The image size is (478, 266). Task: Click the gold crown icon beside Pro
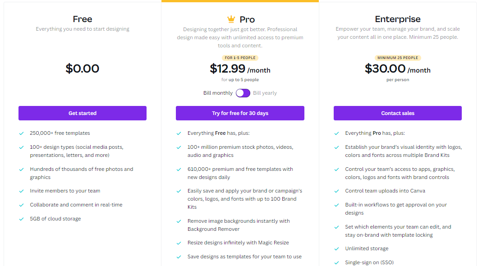(231, 19)
